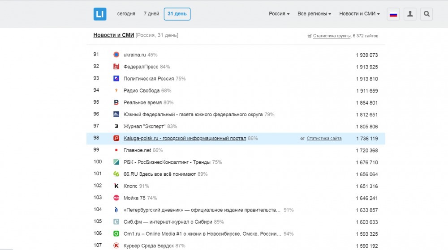
Task: Open the ukraina.ru site link
Action: pos(134,55)
